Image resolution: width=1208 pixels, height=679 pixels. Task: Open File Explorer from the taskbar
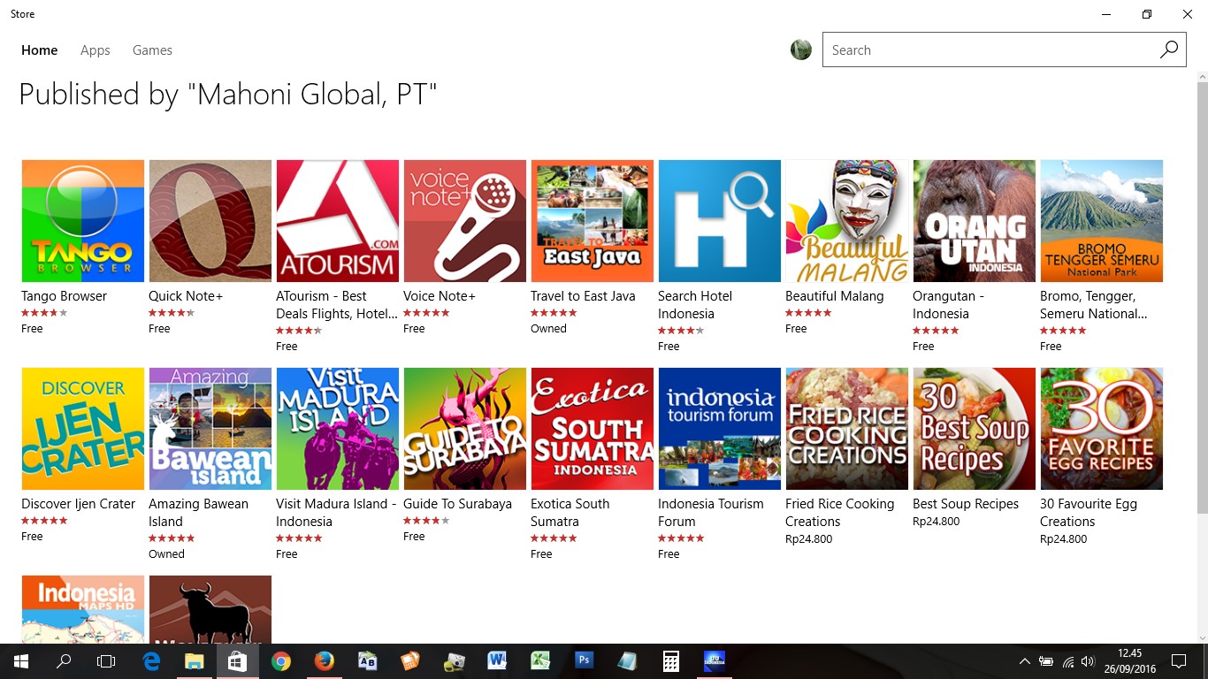[195, 661]
